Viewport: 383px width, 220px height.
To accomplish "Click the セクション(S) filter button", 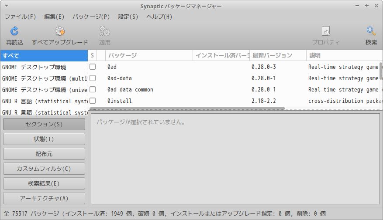I will 44,124.
